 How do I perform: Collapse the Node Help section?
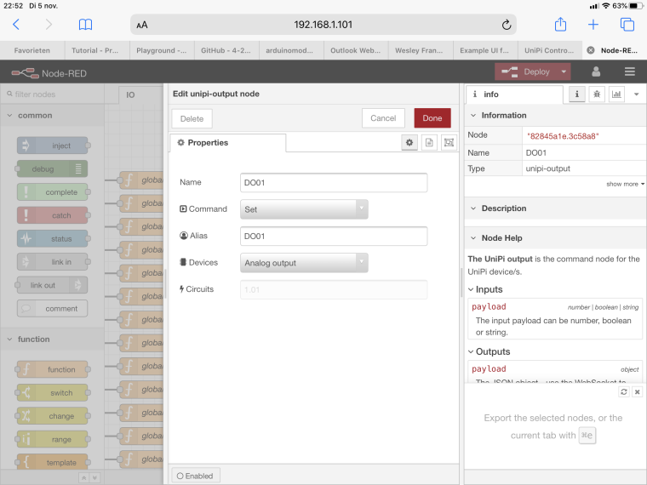(x=472, y=238)
